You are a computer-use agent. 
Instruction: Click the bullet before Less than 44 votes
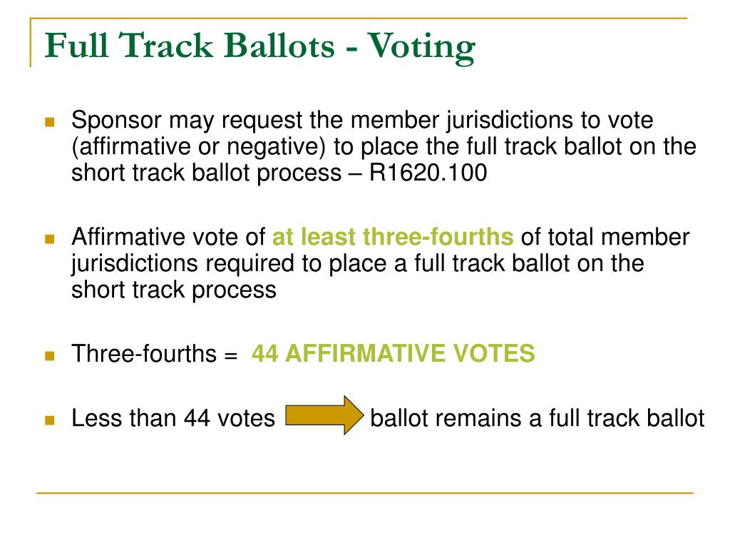[x=50, y=420]
